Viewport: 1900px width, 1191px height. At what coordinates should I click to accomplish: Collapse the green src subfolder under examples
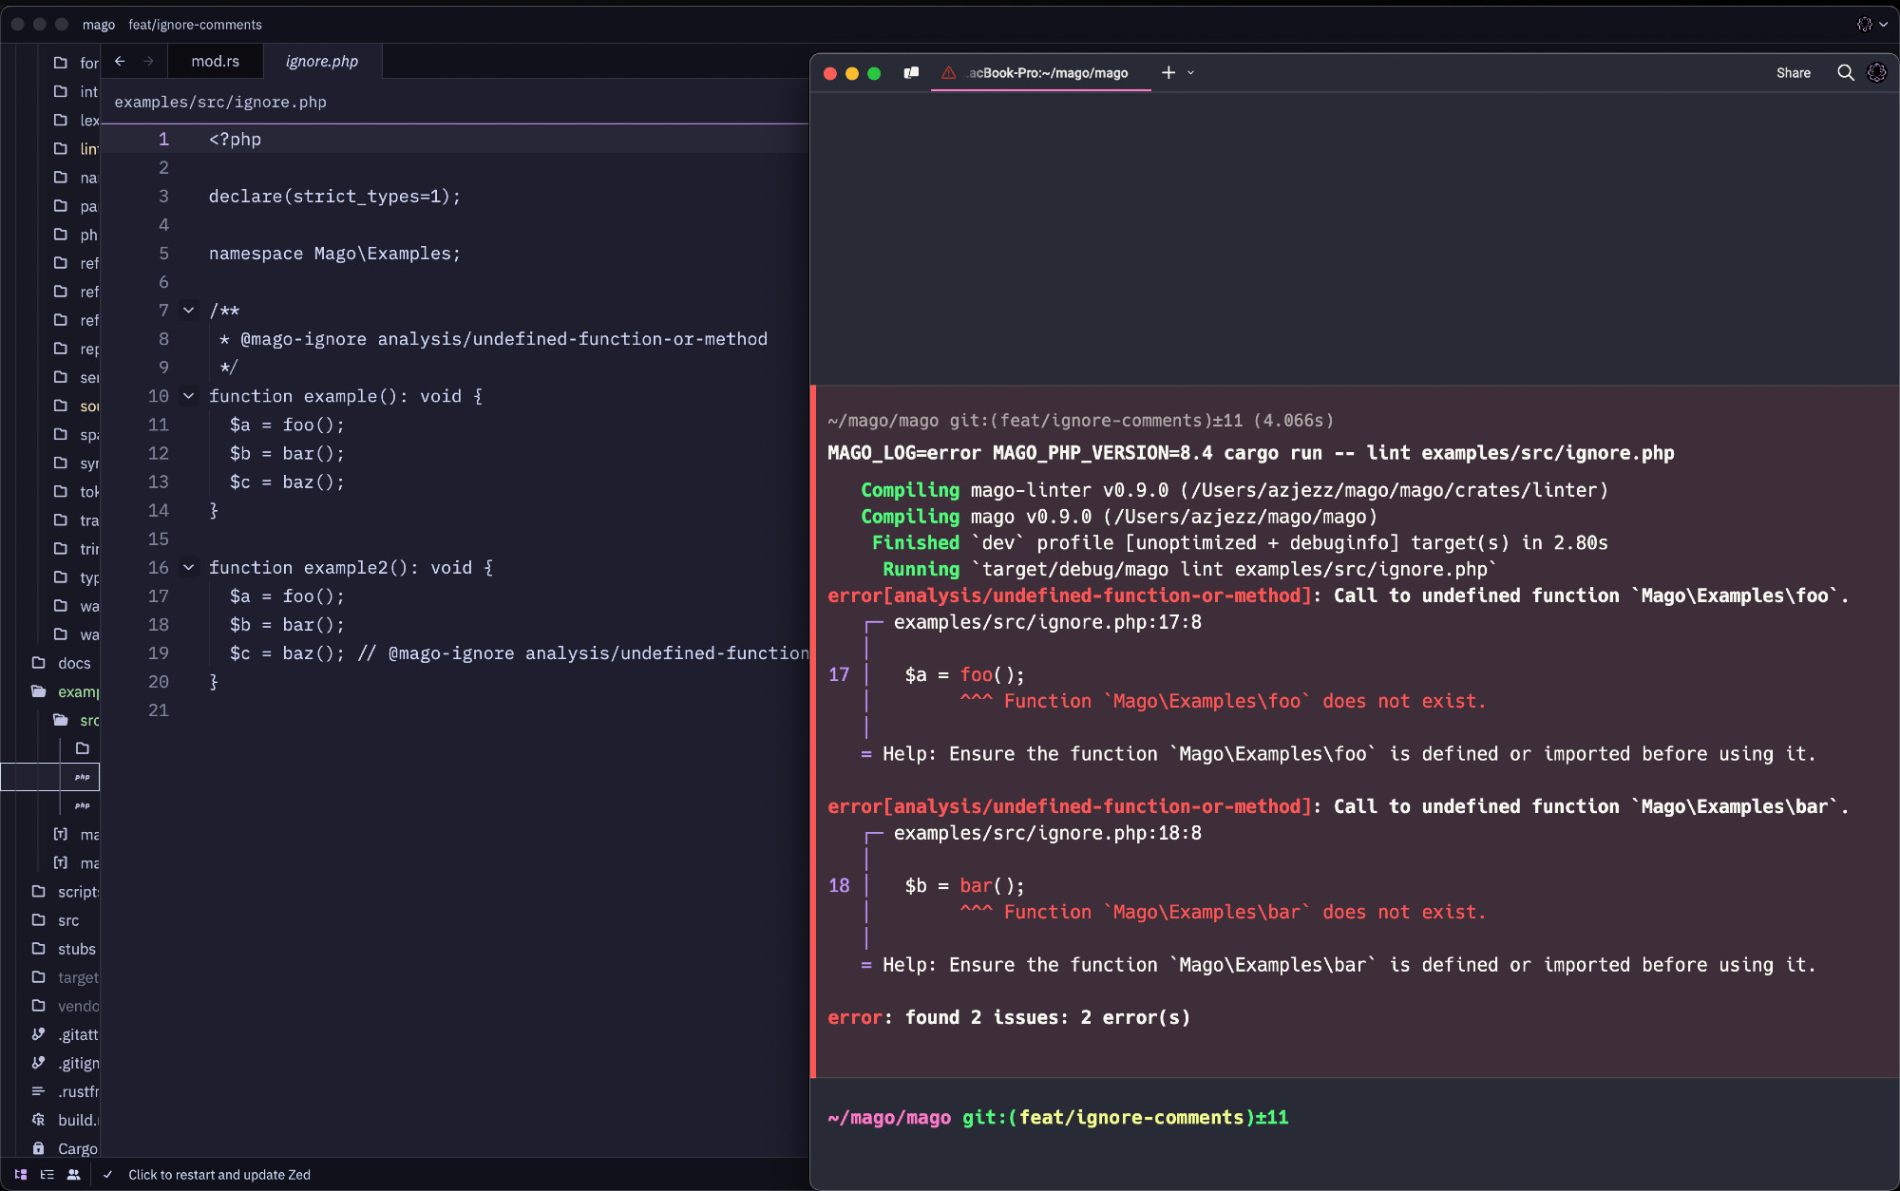[76, 720]
